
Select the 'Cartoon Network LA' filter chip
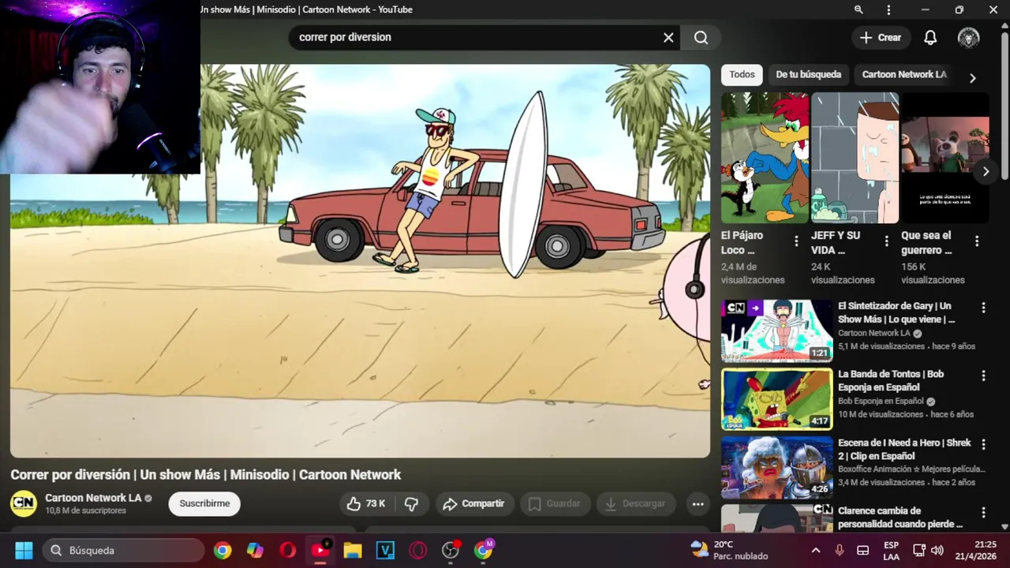(x=904, y=74)
